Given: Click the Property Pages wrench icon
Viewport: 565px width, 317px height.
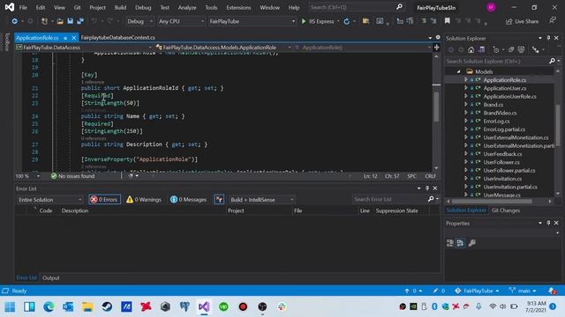Looking at the screenshot, I should point(472,243).
